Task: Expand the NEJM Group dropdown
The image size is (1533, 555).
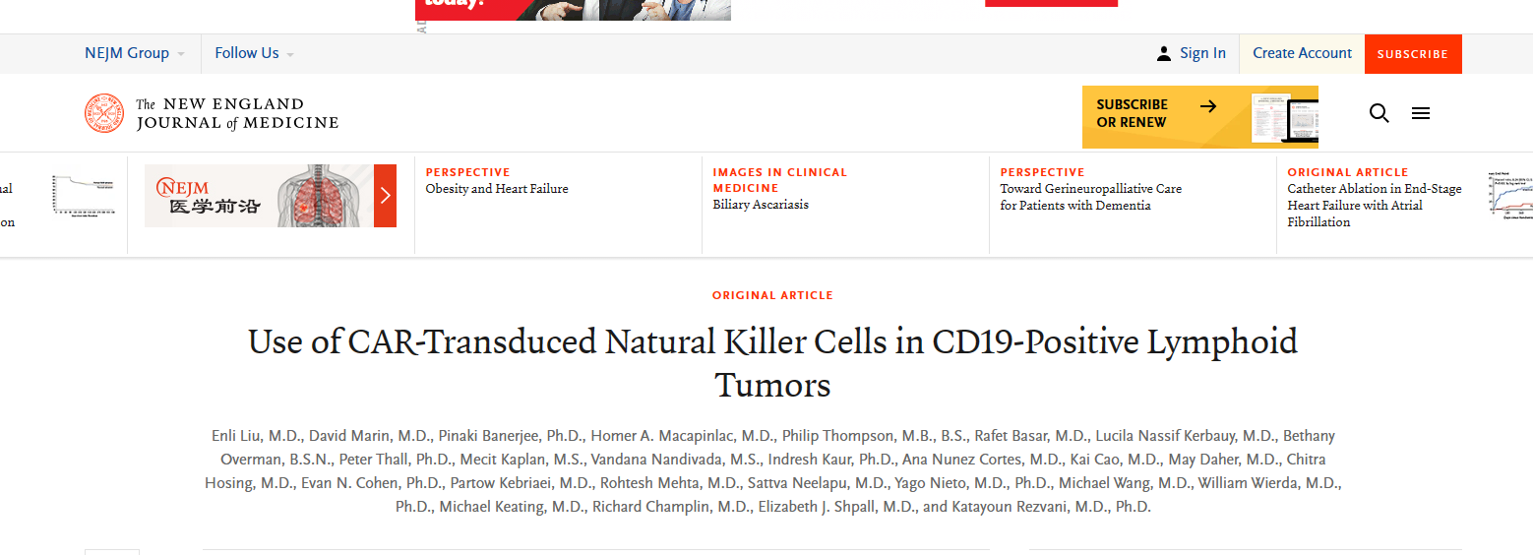Action: 135,53
